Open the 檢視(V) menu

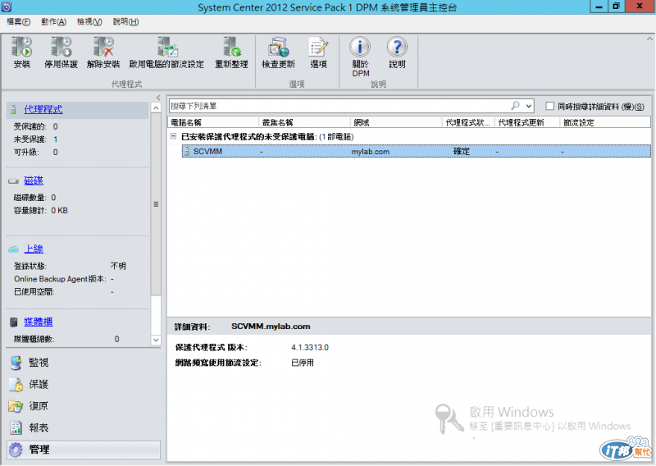pyautogui.click(x=89, y=22)
